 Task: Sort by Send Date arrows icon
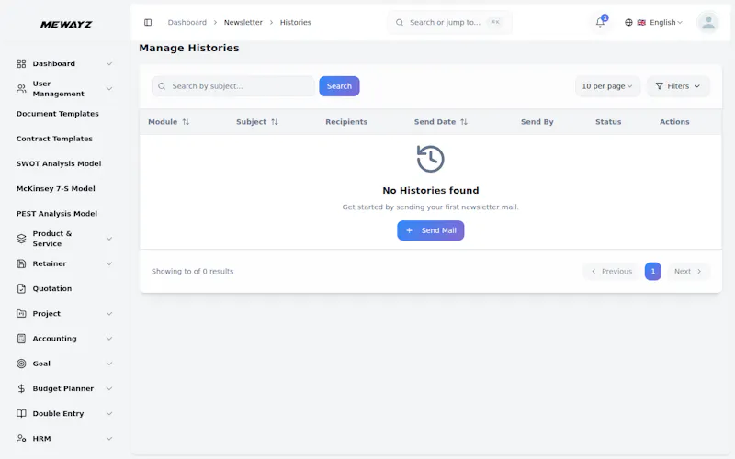point(464,122)
